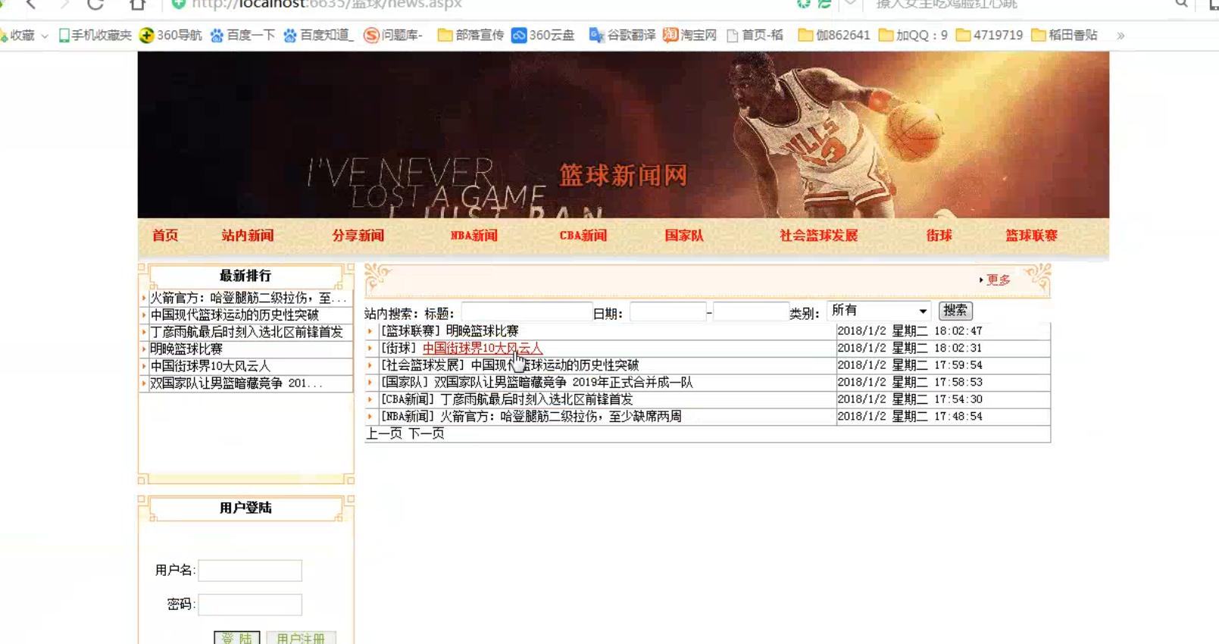This screenshot has height=644, width=1219.
Task: Open the highlighted 中国街球界10大风云人 article
Action: pyautogui.click(x=483, y=348)
